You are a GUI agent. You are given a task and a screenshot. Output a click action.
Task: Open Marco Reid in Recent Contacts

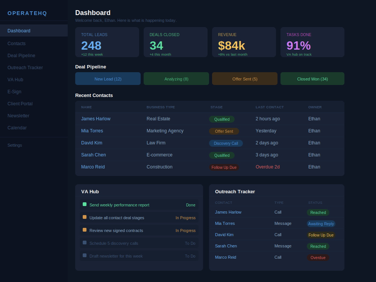tap(93, 167)
